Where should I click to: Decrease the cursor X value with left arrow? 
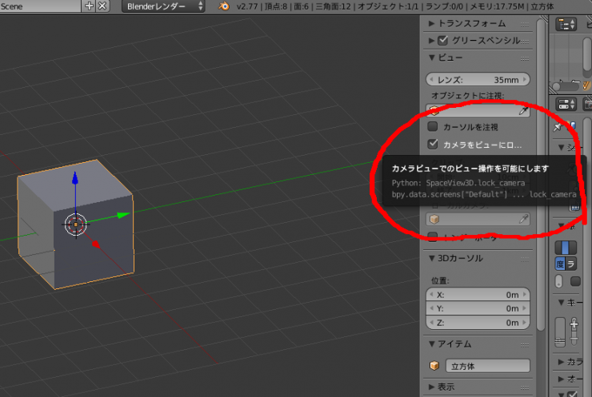pyautogui.click(x=431, y=295)
